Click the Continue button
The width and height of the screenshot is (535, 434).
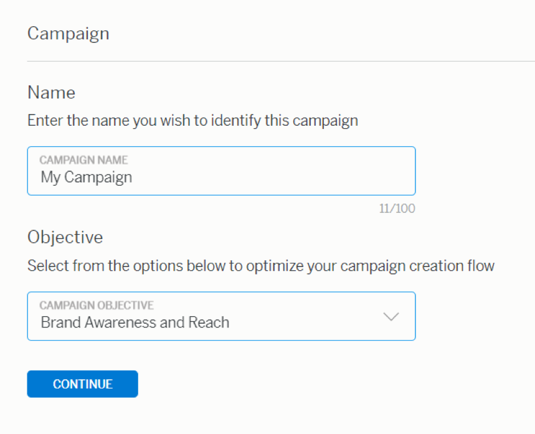tap(82, 384)
